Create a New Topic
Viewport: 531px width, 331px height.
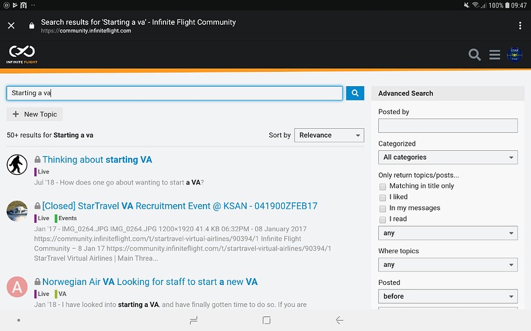(34, 115)
